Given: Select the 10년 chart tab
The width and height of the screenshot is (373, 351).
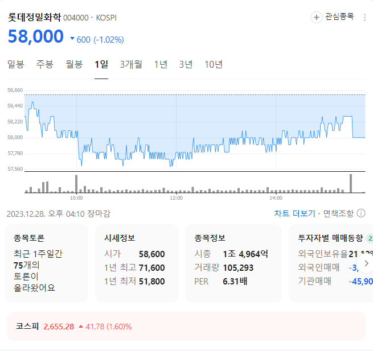Looking at the screenshot, I should (x=214, y=64).
